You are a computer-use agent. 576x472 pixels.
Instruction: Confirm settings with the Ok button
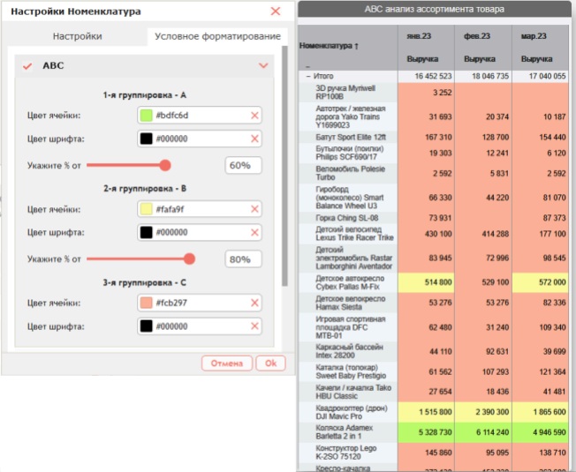tap(270, 363)
